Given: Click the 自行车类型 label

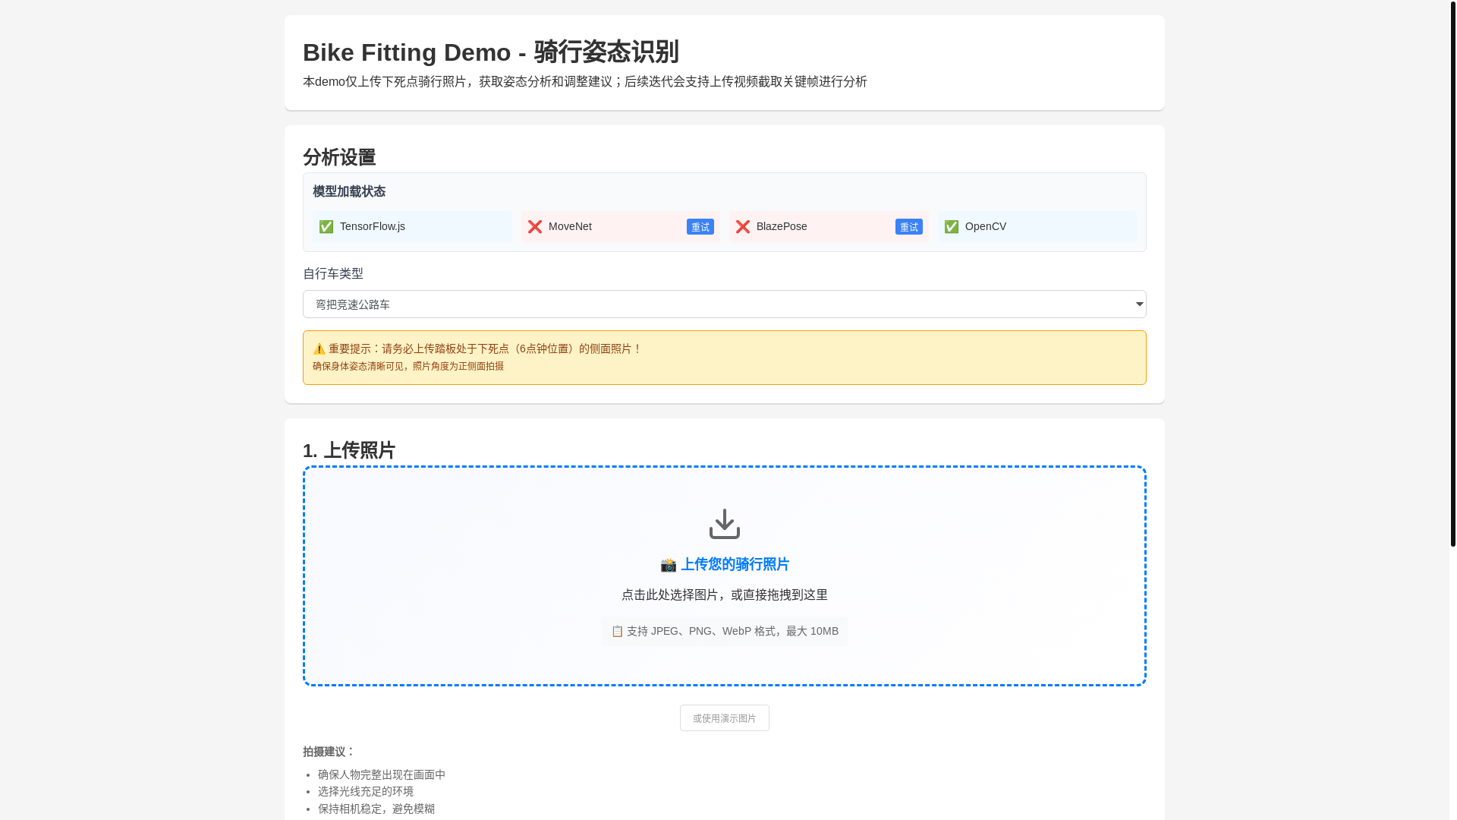Looking at the screenshot, I should tap(333, 273).
